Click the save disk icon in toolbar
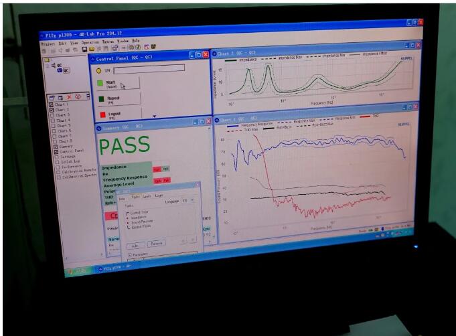The width and height of the screenshot is (456, 336). pyautogui.click(x=84, y=50)
